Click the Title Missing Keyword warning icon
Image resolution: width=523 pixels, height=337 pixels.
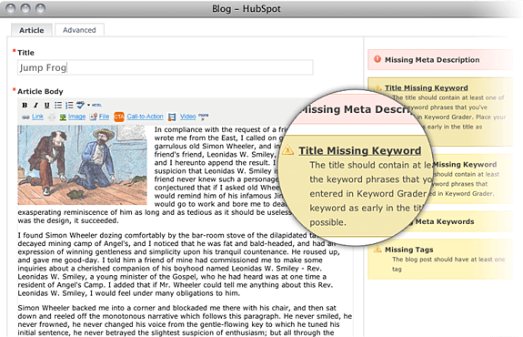(377, 87)
